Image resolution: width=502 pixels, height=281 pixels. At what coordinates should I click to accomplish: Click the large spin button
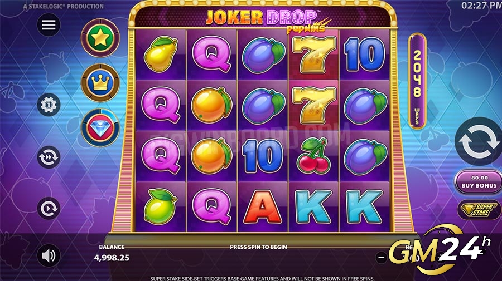(x=479, y=141)
